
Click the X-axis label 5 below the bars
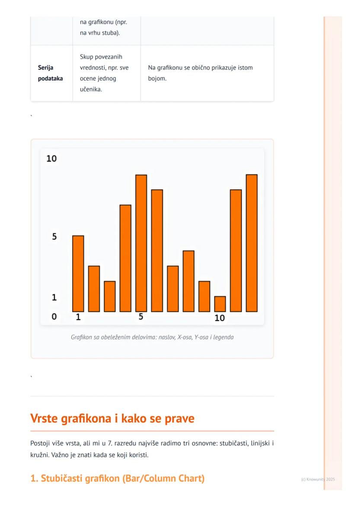pyautogui.click(x=141, y=317)
